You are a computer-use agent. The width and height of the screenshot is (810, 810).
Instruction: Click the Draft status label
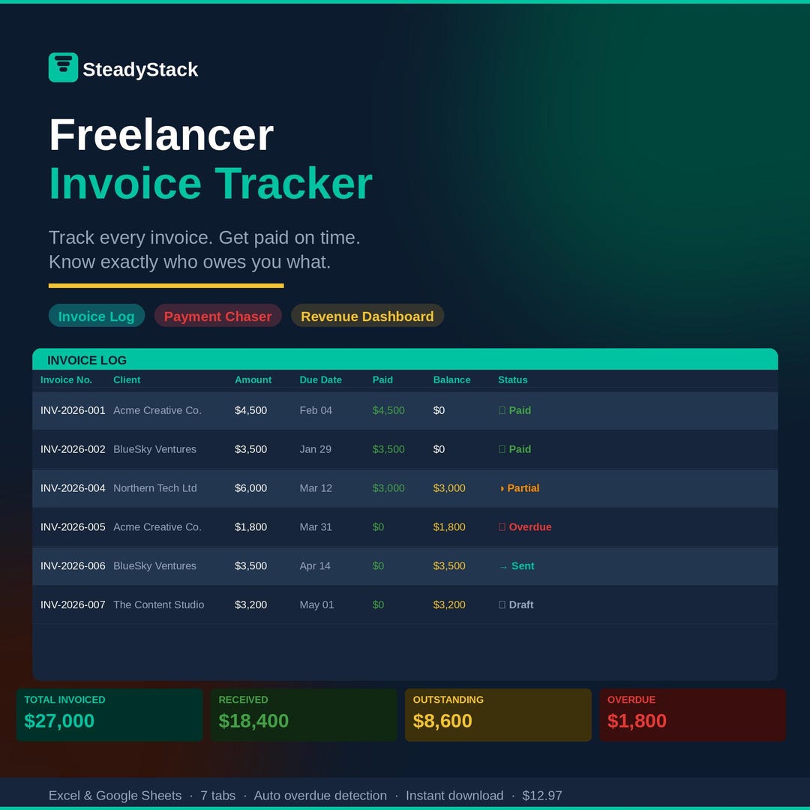pos(520,604)
